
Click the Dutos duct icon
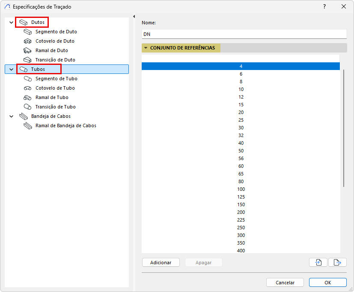click(x=23, y=22)
